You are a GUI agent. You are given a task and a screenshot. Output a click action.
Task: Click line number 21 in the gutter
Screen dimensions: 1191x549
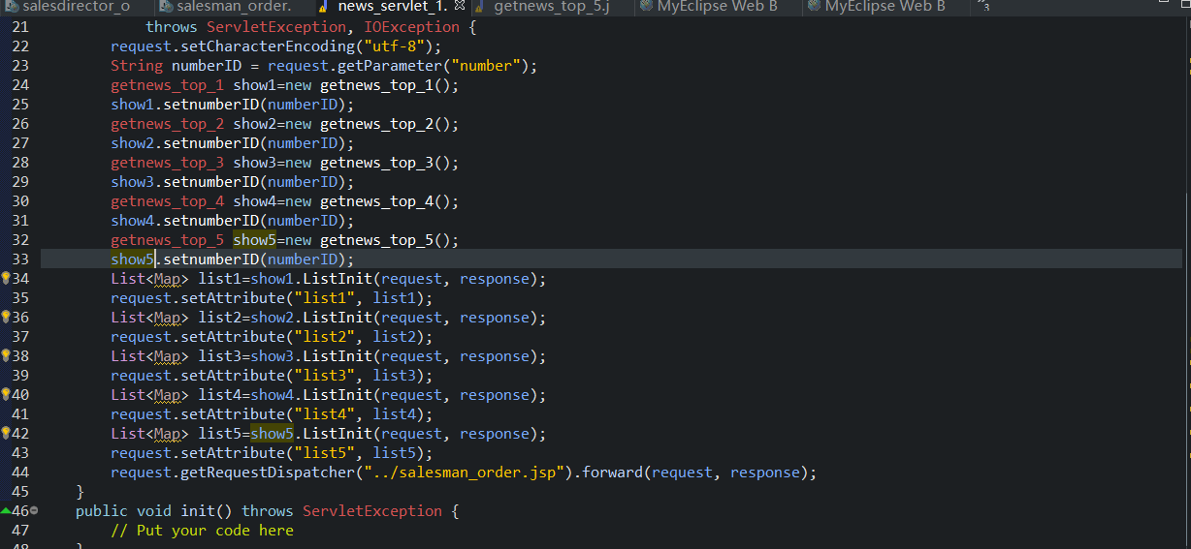[x=20, y=26]
